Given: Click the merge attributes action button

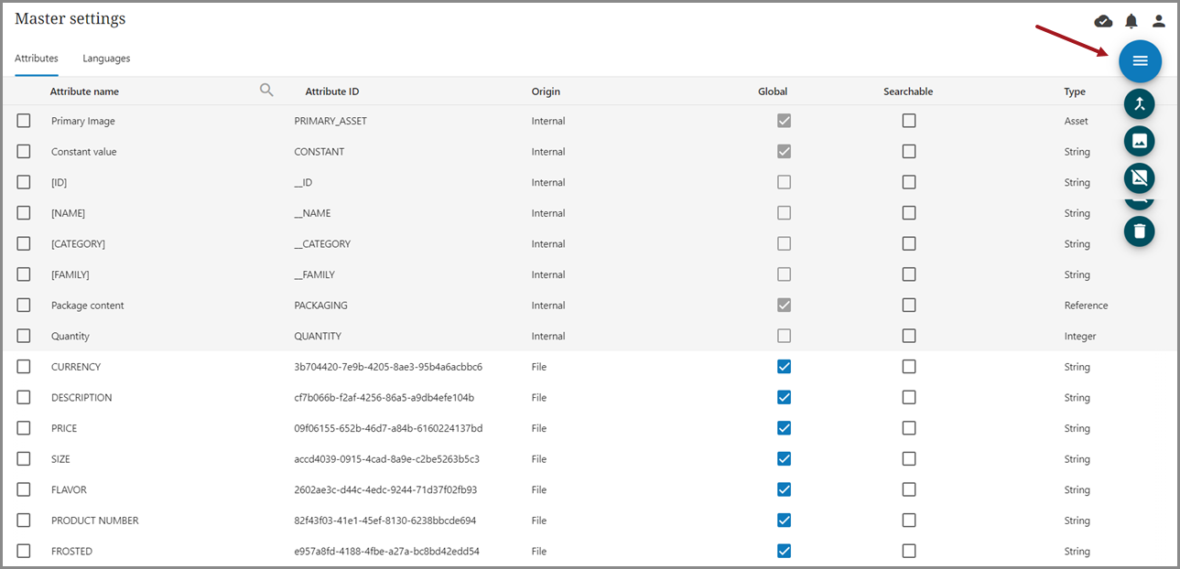Looking at the screenshot, I should pos(1139,103).
